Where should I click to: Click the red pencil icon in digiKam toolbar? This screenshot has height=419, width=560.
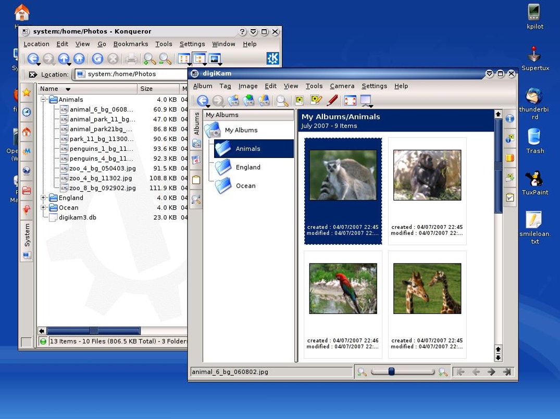coord(332,100)
